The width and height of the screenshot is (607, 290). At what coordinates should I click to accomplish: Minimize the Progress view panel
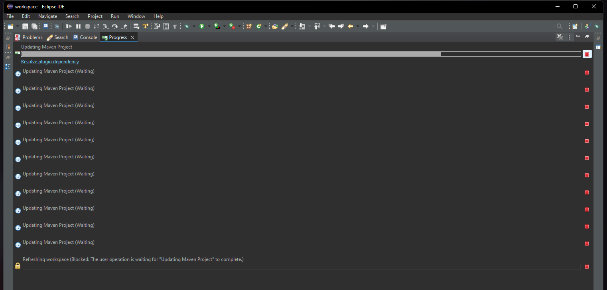click(x=578, y=36)
